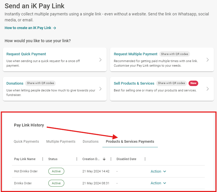Image resolution: width=217 pixels, height=192 pixels.
Task: Click the Donations card chevron arrow
Action: point(100,89)
